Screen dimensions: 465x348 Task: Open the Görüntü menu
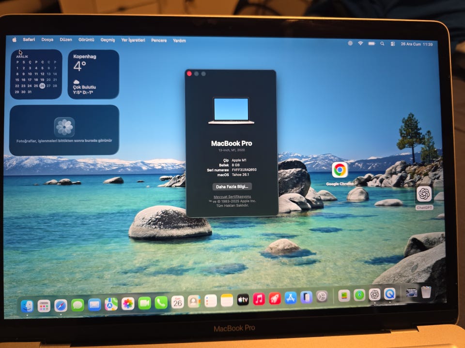[x=86, y=40]
